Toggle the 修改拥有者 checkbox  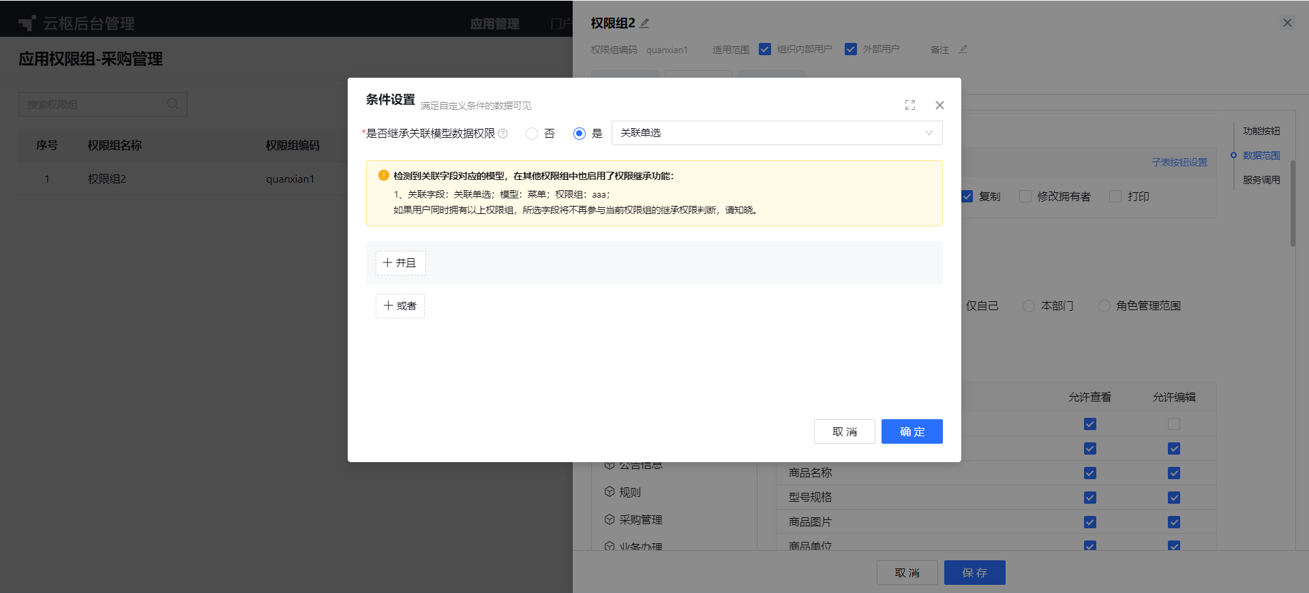click(1025, 196)
